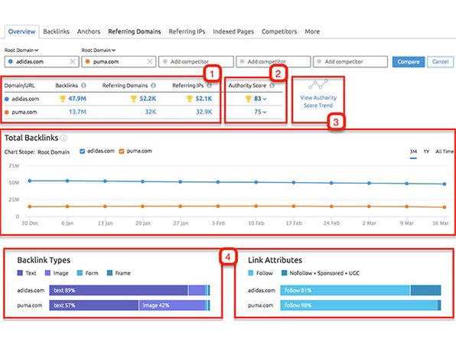Screen dimensions: 456x342
Task: Click adidas.com text 89% bar segment
Action: (119, 290)
